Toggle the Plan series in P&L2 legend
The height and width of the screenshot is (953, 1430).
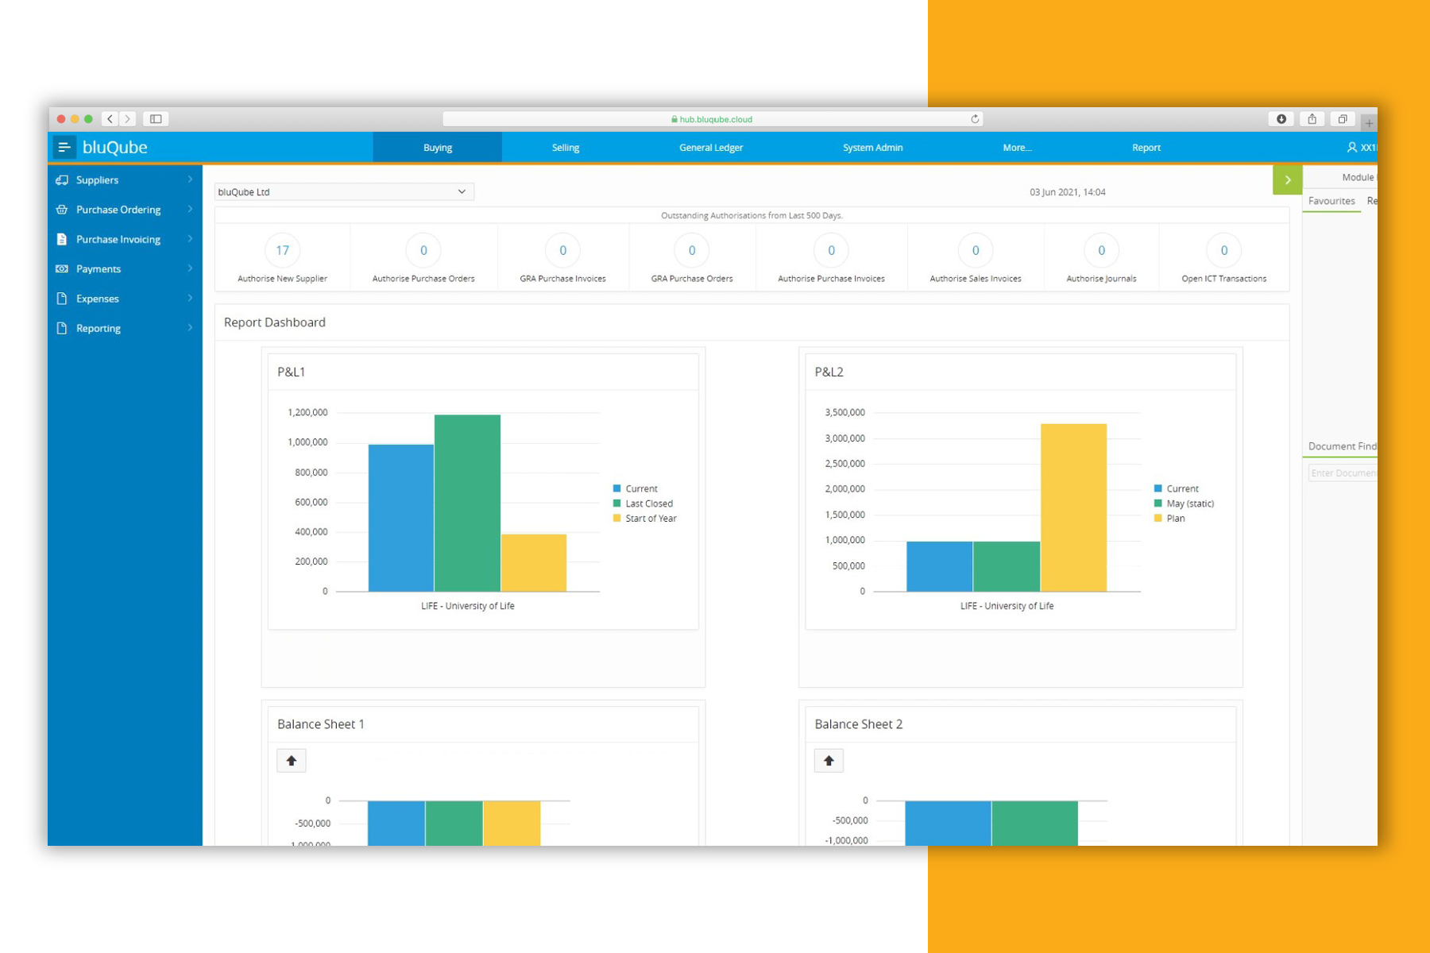(1175, 519)
